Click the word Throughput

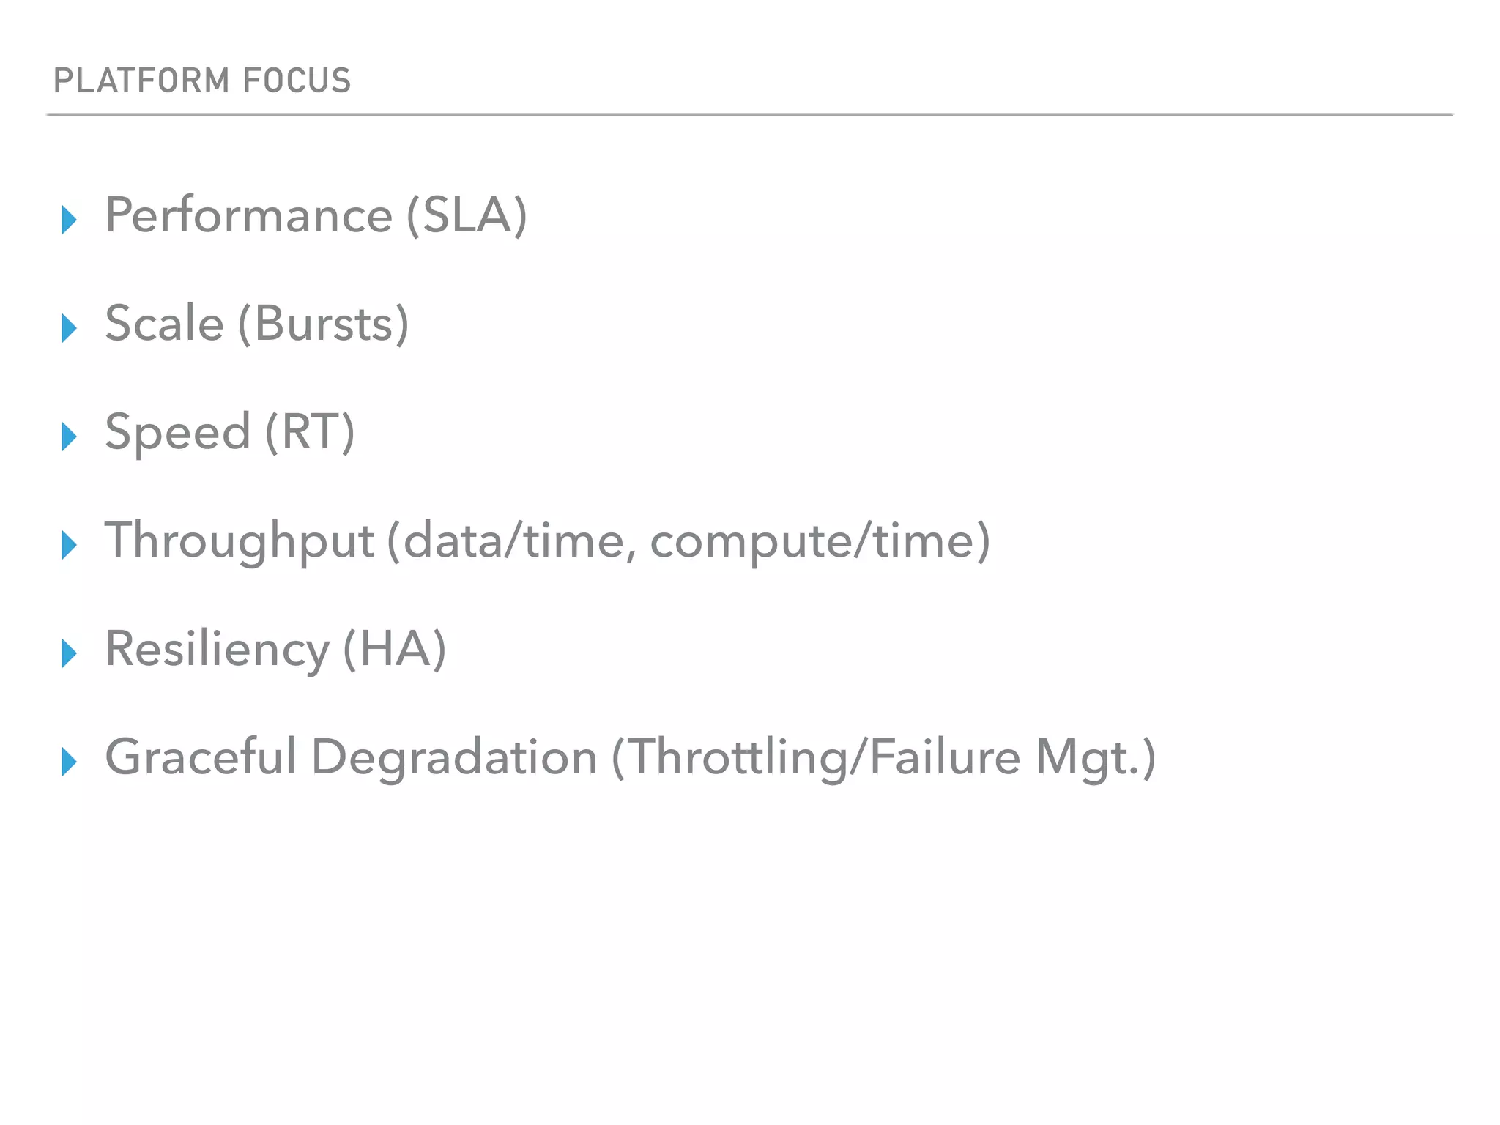point(240,542)
